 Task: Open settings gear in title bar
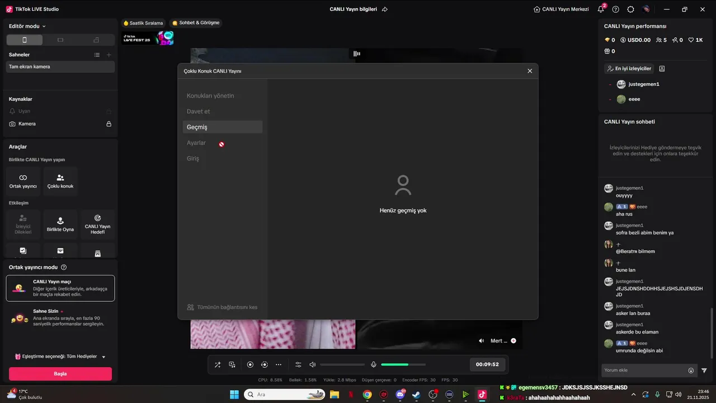point(631,9)
